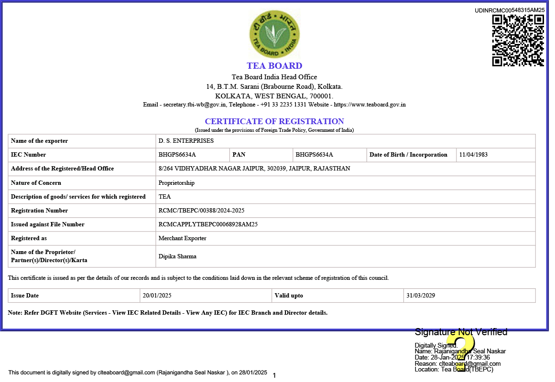The image size is (555, 382).
Task: Click the 'Valid upto' label
Action: click(289, 296)
